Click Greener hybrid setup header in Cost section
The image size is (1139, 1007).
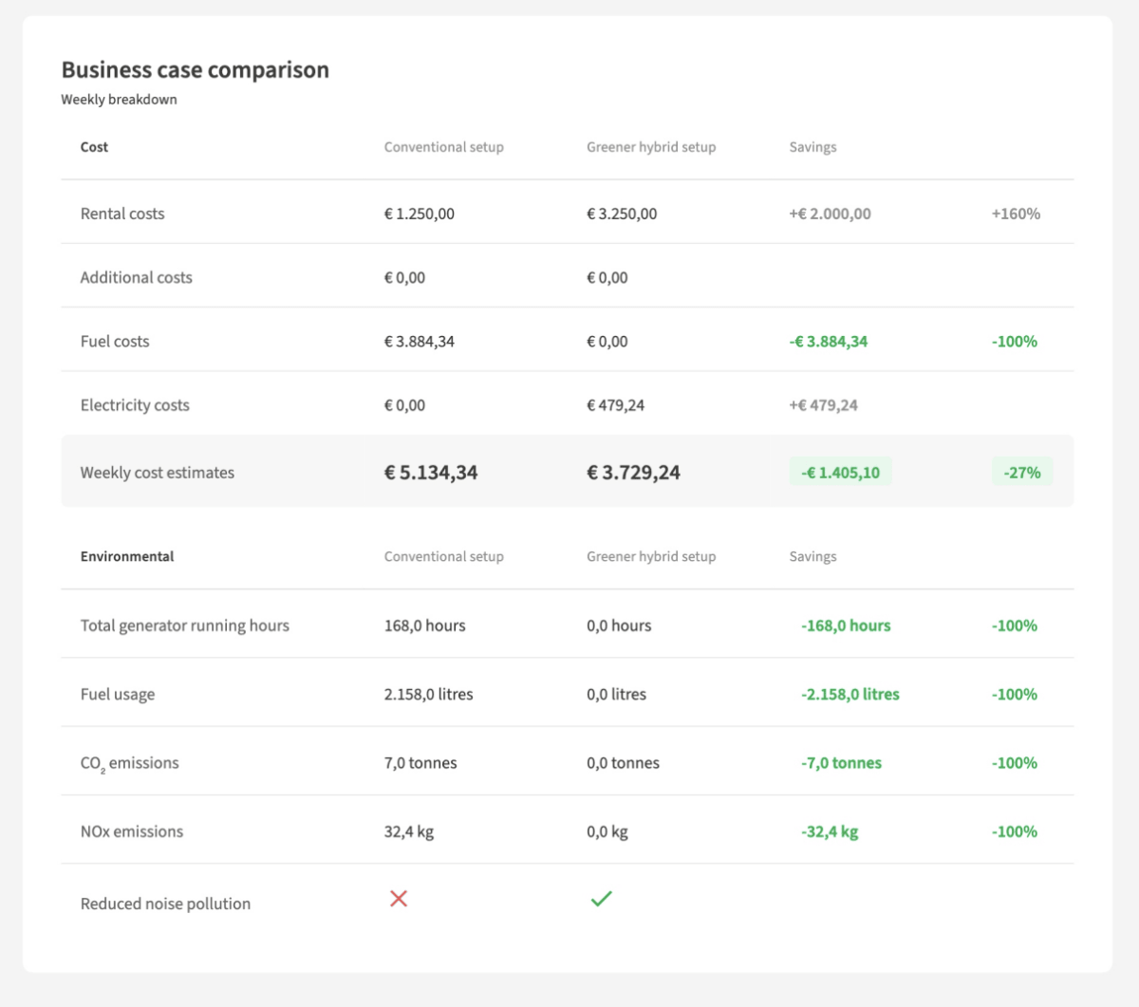tap(651, 147)
